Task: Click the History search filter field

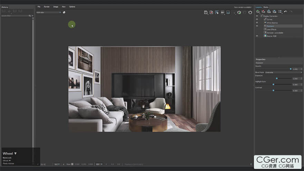Action: (x=16, y=16)
